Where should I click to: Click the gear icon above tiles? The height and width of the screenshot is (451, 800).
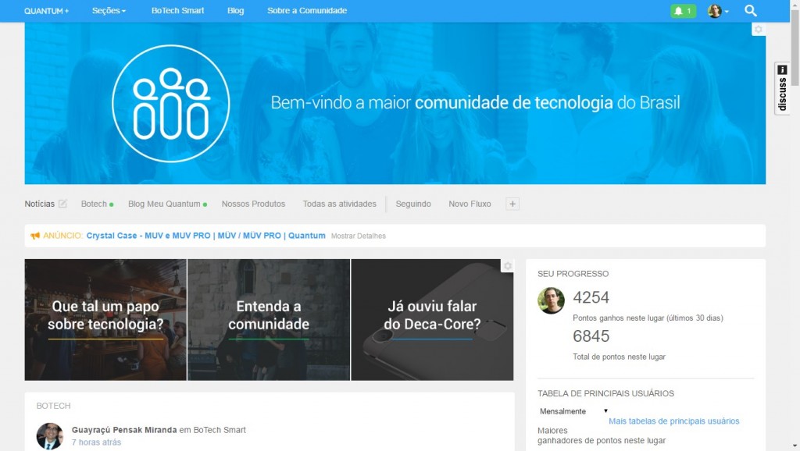pyautogui.click(x=507, y=266)
